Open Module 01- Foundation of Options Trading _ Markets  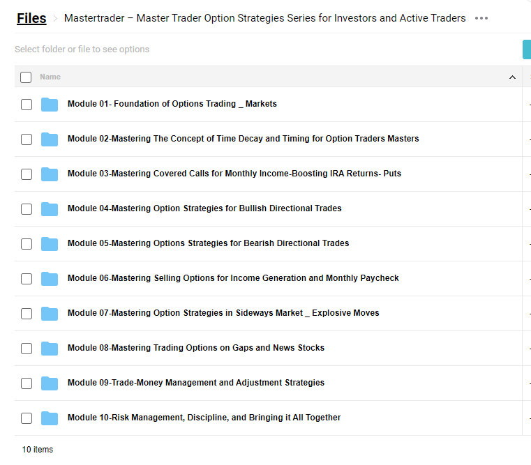172,104
